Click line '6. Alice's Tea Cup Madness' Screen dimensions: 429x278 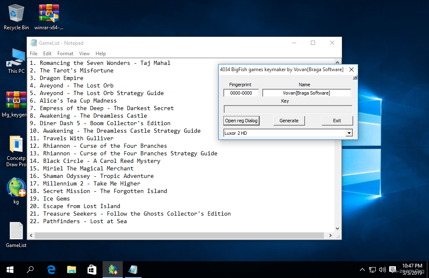[x=73, y=101]
